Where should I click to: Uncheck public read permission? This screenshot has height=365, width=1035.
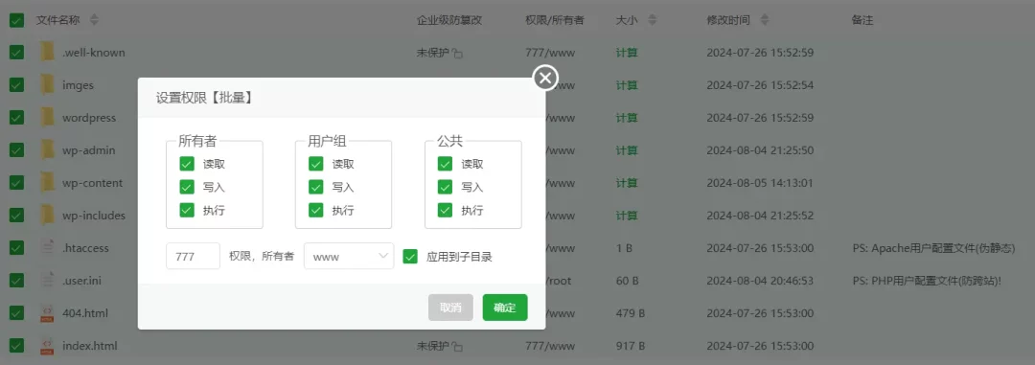(x=446, y=164)
